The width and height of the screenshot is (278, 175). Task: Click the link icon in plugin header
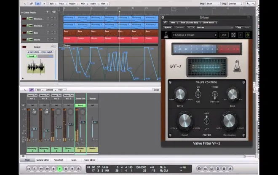165,22
